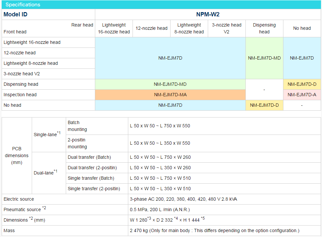Image resolution: width=322 pixels, height=237 pixels.
Task: Select the Model ID label cell
Action: (x=48, y=14)
